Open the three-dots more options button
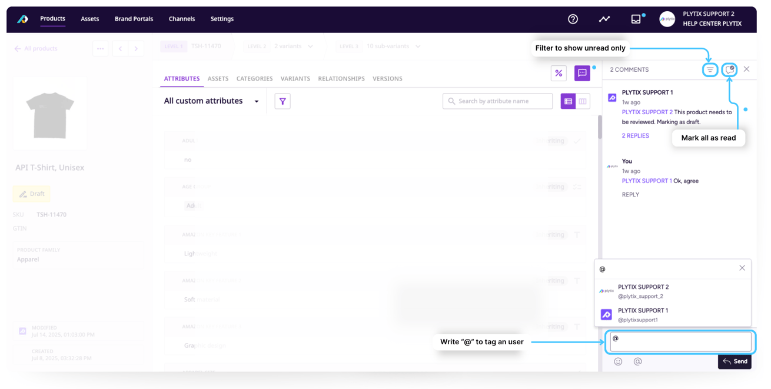Screen dimensions: 771x389 click(x=101, y=49)
